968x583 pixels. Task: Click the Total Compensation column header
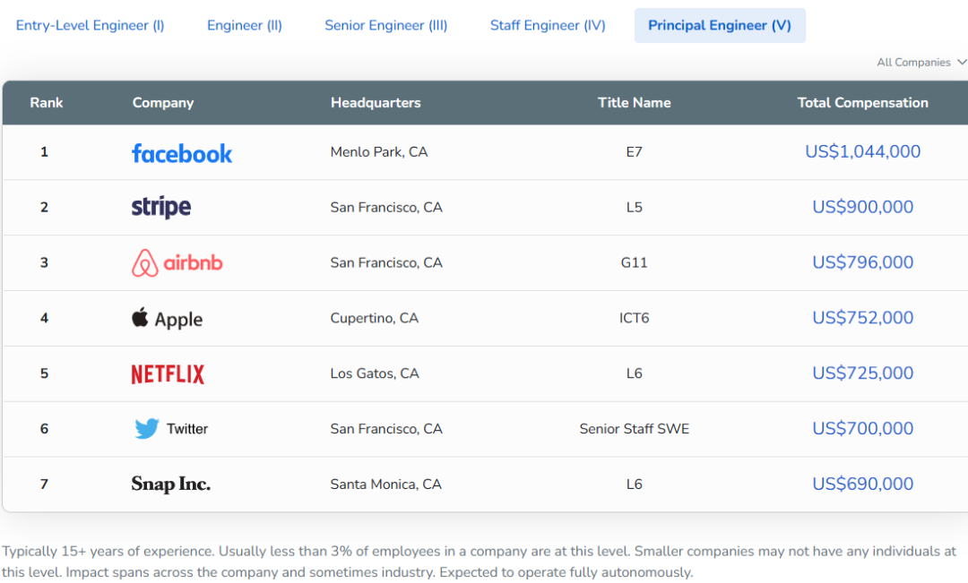[862, 103]
